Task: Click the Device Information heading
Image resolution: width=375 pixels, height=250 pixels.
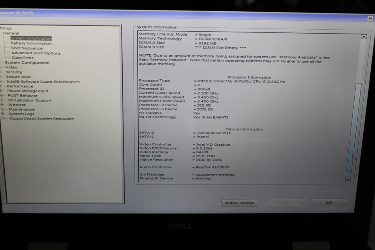Action: pyautogui.click(x=244, y=129)
